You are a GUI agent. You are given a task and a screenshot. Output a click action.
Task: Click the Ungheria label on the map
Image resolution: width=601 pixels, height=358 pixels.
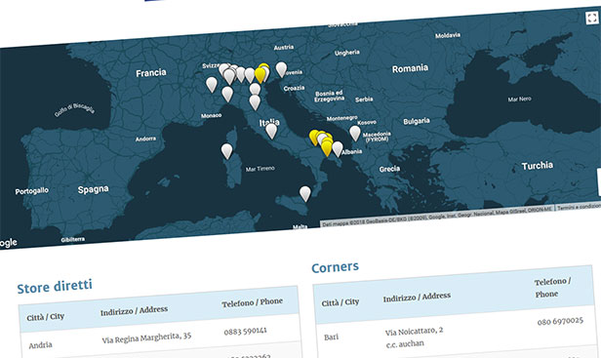pyautogui.click(x=347, y=53)
